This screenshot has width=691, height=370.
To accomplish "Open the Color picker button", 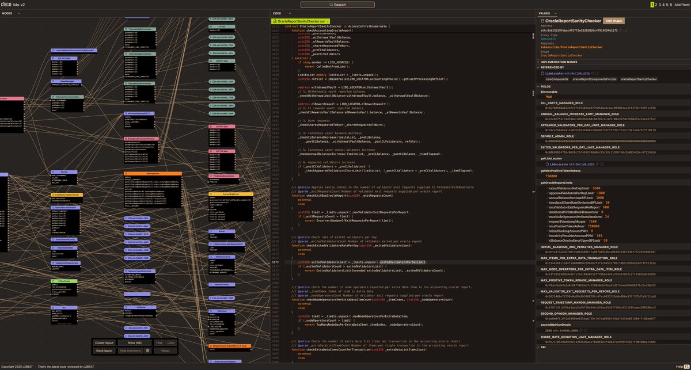I will point(170,343).
